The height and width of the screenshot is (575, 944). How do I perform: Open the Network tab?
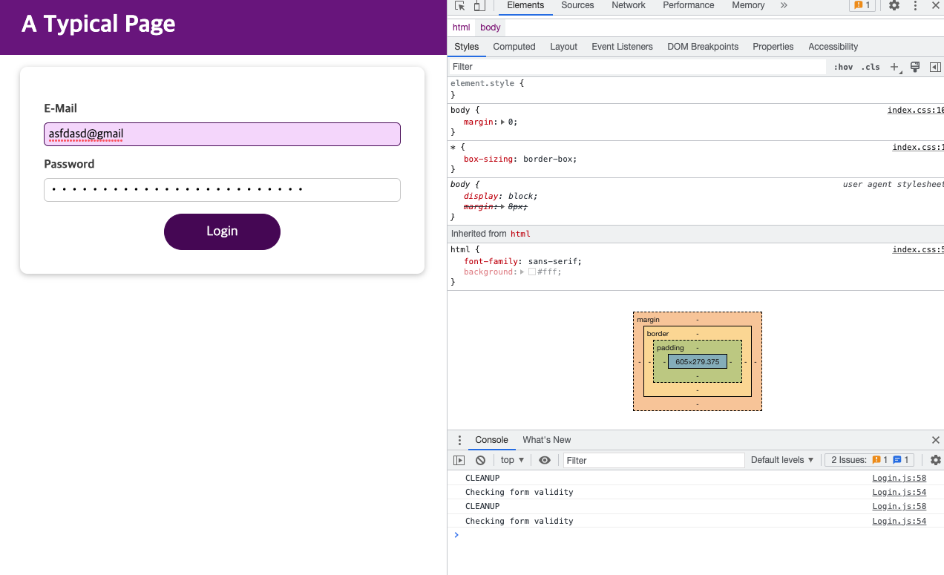click(x=629, y=5)
